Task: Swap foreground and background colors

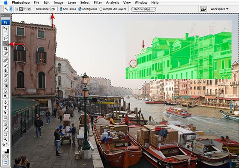Action: point(7,144)
